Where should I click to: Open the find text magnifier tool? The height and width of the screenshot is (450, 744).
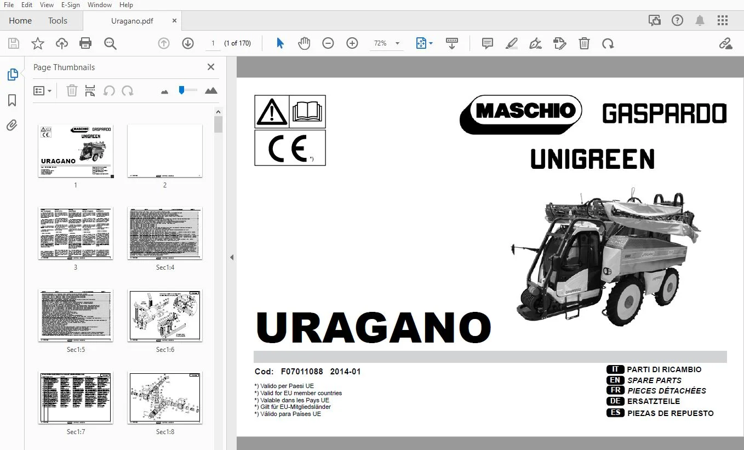(x=110, y=43)
